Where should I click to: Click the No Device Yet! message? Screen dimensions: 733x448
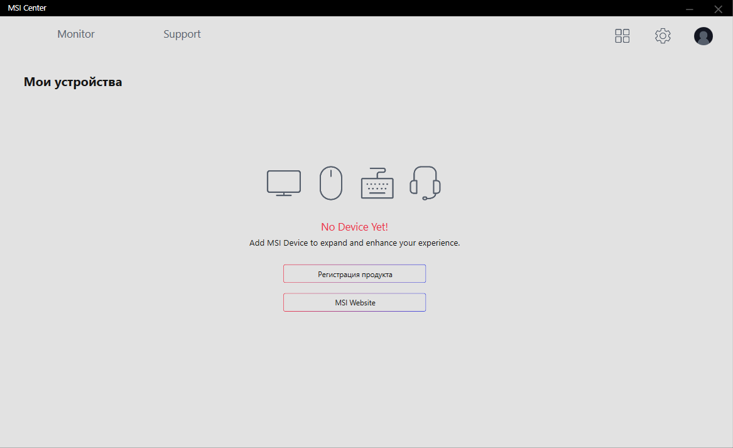[x=354, y=227]
